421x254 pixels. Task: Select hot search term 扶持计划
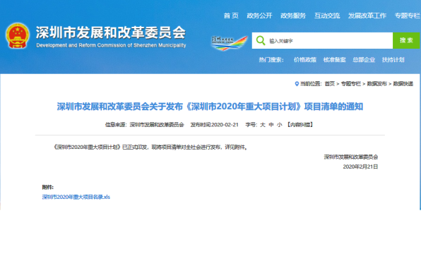tap(393, 60)
